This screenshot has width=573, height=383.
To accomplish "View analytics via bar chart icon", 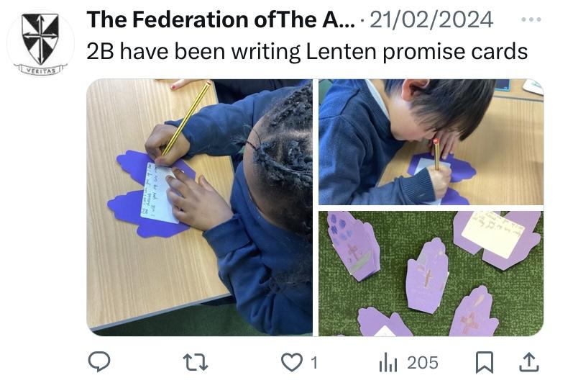I will [388, 363].
